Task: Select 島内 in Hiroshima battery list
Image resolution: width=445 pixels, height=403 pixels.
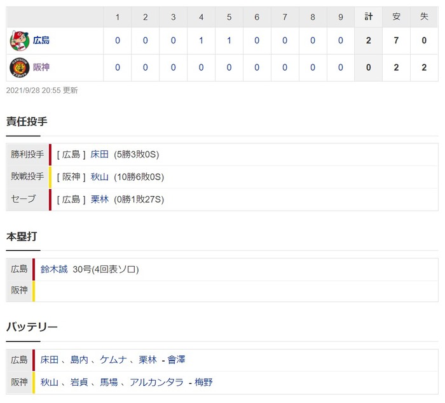Action: click(79, 360)
